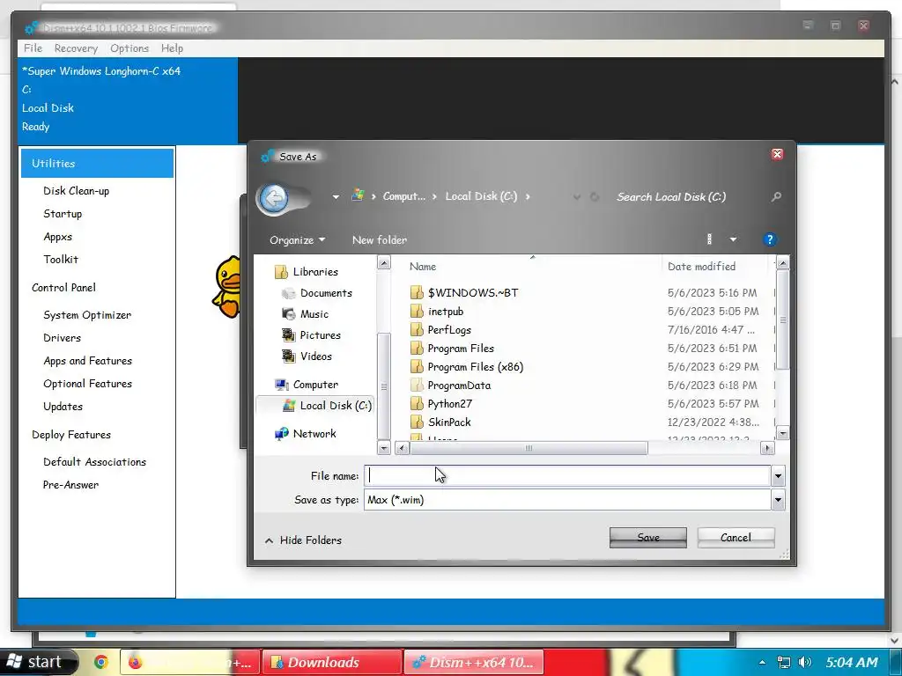Select the $WINDOWS.~BT folder
Image resolution: width=902 pixels, height=676 pixels.
pos(463,292)
